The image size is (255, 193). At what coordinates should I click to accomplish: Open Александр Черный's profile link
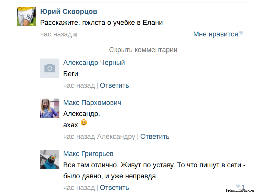pos(94,63)
